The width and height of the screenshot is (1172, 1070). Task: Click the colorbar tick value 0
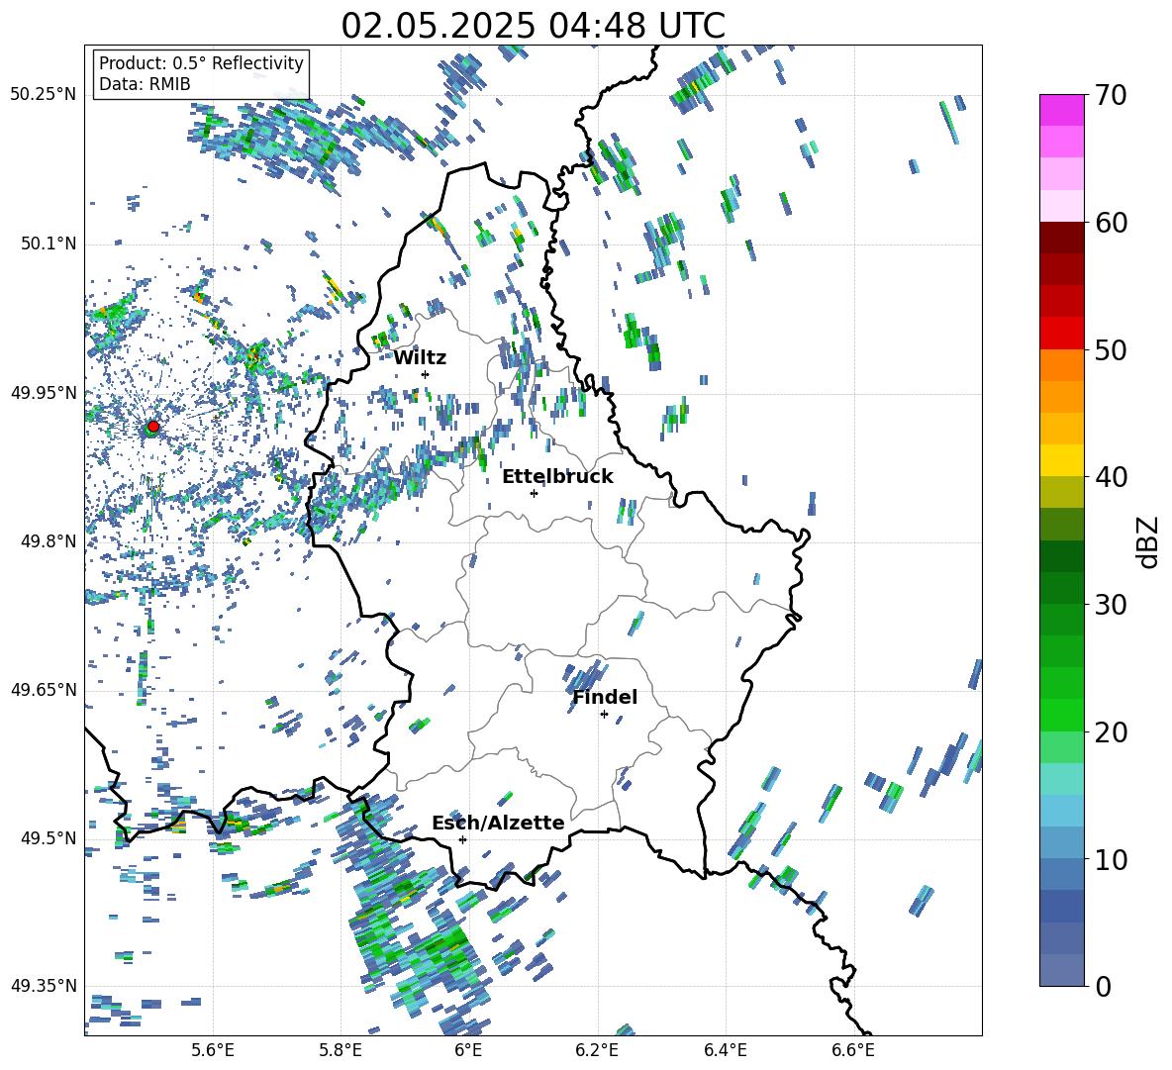1104,986
